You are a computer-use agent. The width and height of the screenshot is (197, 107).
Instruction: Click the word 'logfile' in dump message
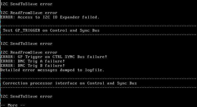point(94,70)
